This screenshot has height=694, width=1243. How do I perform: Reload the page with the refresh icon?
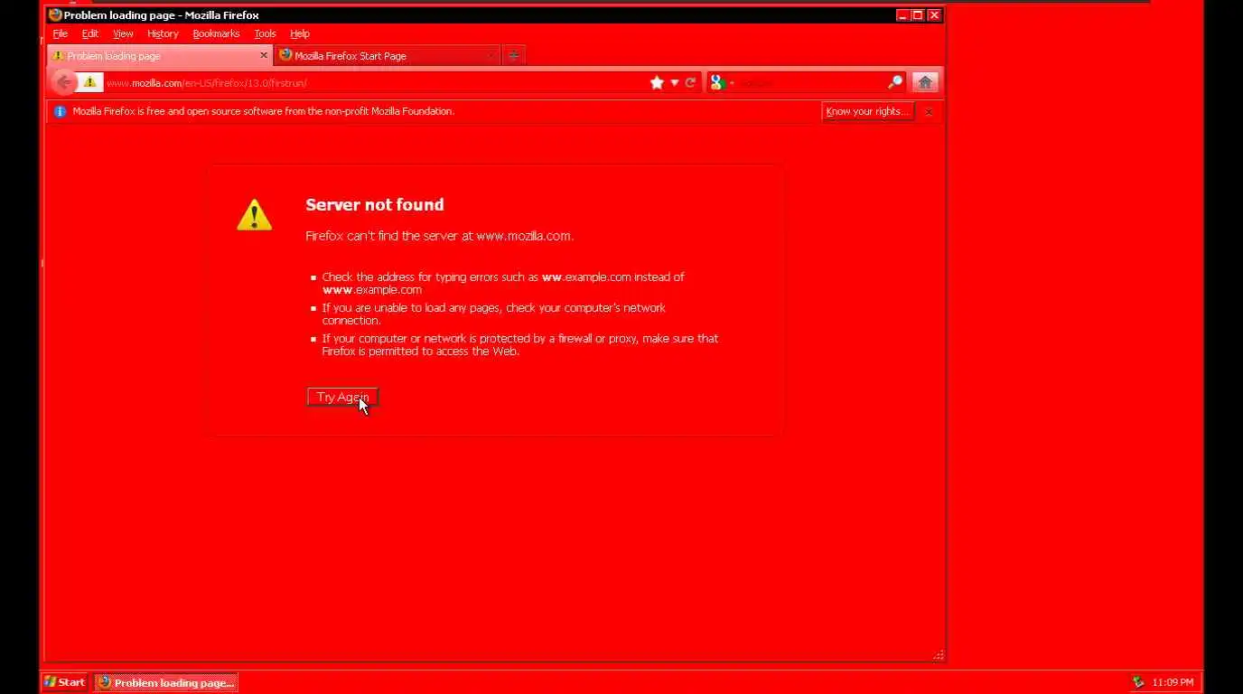click(x=690, y=82)
